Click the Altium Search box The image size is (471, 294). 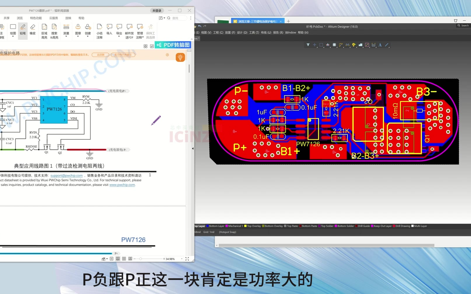[463, 26]
